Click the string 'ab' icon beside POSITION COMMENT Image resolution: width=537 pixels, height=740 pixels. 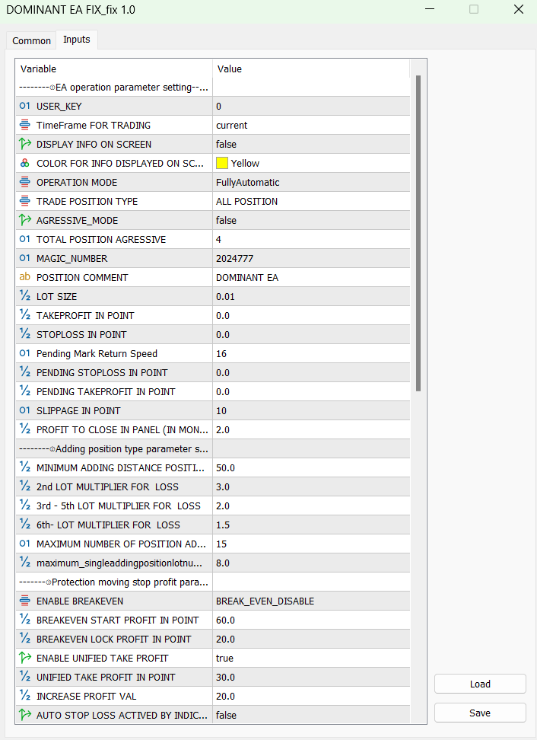tap(24, 277)
